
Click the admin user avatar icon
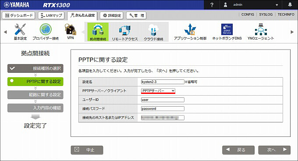click(x=225, y=5)
